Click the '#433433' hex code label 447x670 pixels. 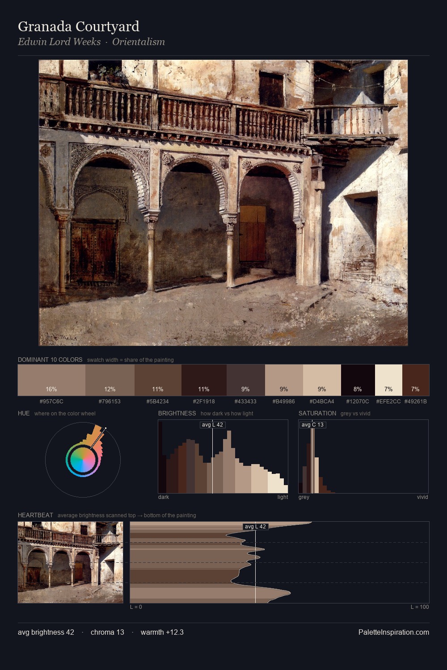click(x=246, y=401)
